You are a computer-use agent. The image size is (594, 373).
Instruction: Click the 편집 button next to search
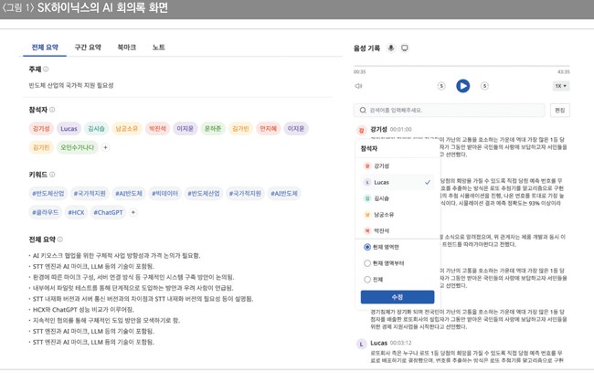(x=559, y=111)
